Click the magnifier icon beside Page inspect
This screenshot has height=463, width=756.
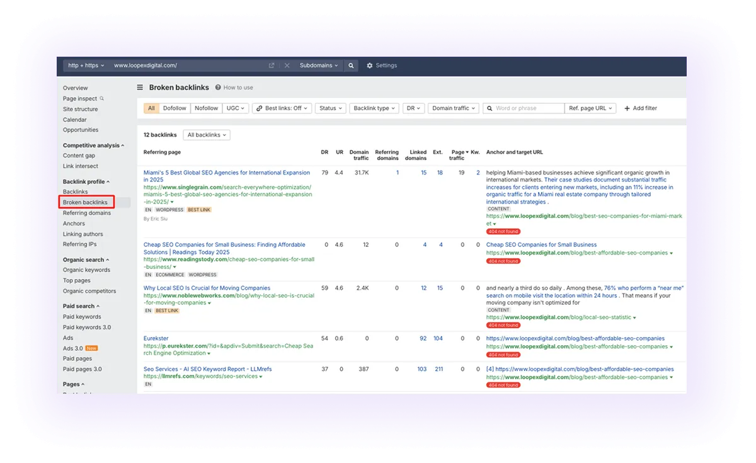[101, 98]
